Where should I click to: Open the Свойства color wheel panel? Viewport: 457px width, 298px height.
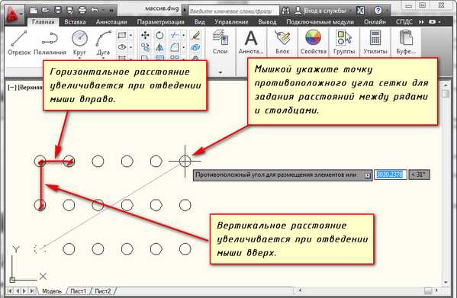coord(314,42)
